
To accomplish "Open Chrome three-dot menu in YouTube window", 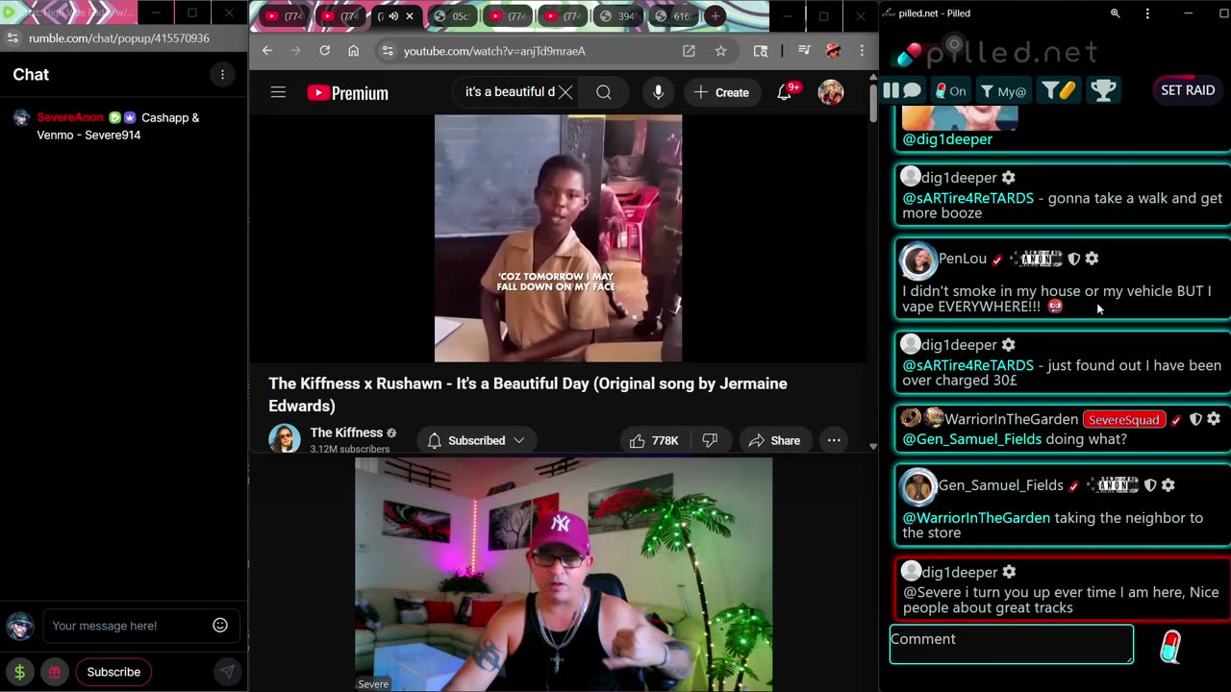I will pyautogui.click(x=862, y=51).
